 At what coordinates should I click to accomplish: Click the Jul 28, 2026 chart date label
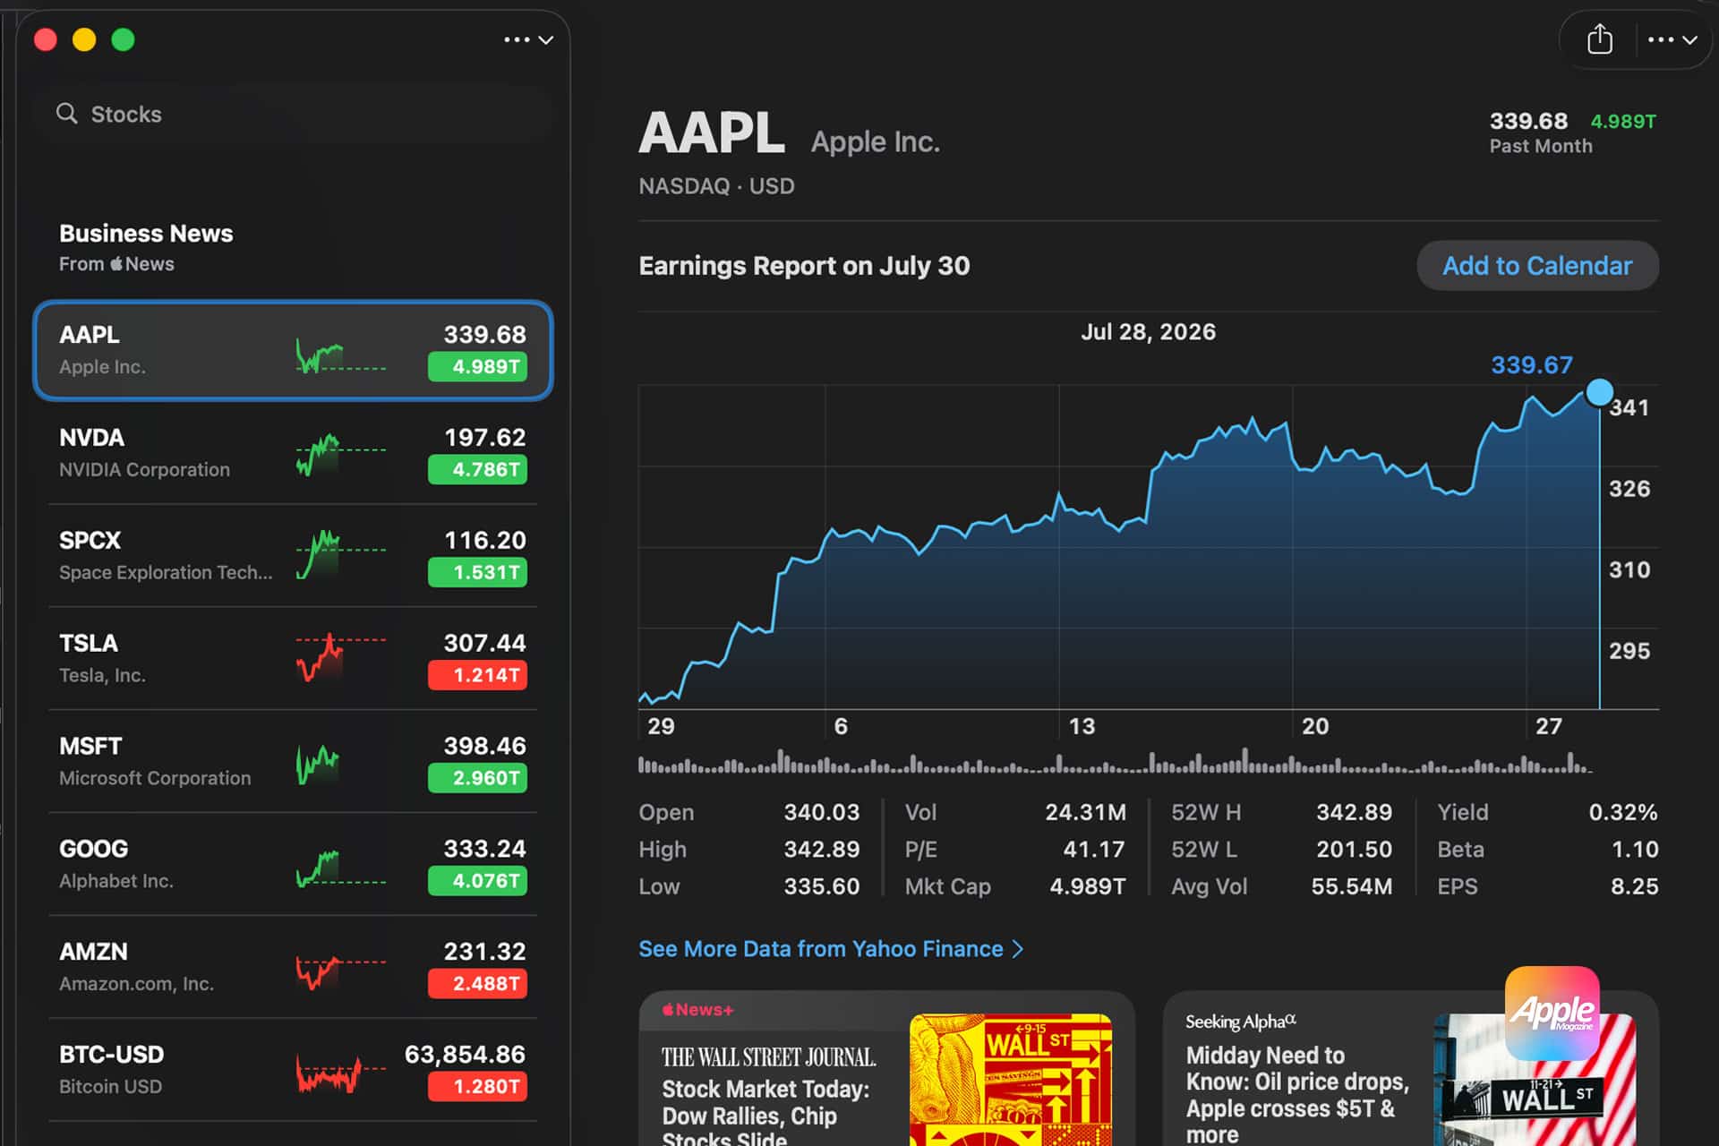point(1148,332)
